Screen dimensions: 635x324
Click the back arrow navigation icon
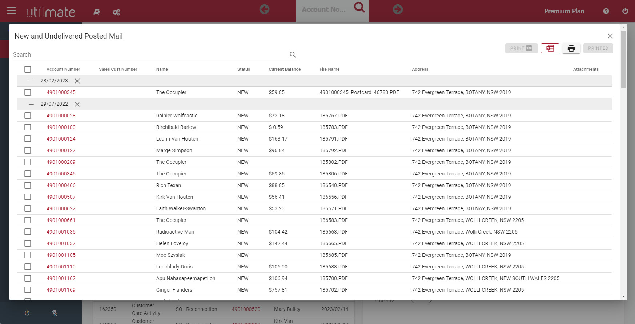pos(264,9)
